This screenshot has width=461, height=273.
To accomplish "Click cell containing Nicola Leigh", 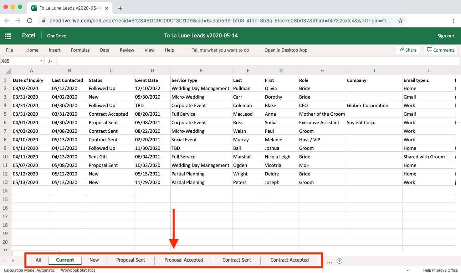I will click(x=281, y=157).
